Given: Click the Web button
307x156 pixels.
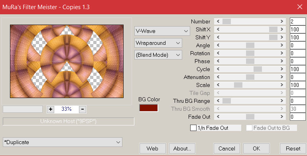Looking at the screenshot, I should 153,148.
